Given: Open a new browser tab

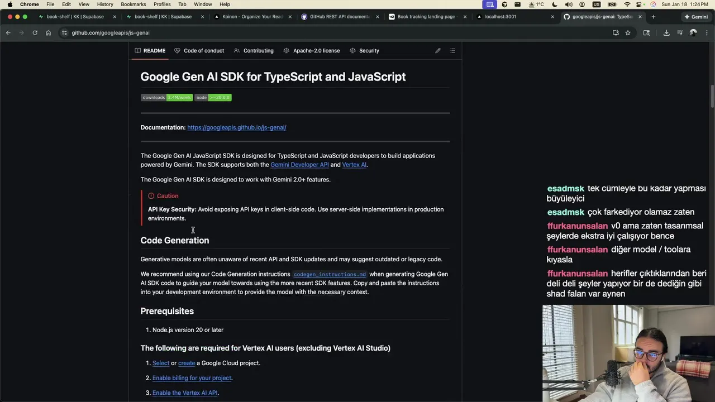Looking at the screenshot, I should (653, 17).
